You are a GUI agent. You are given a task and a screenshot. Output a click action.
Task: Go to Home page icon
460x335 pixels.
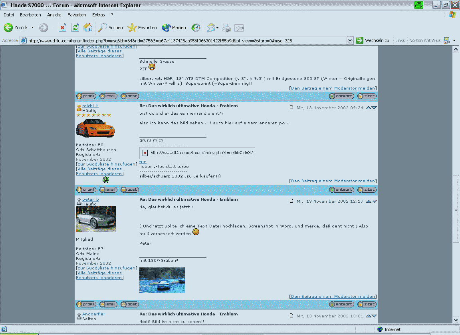click(x=88, y=28)
